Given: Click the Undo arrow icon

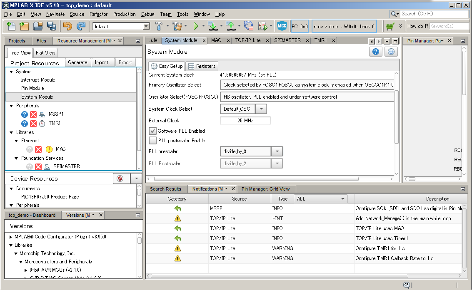Looking at the screenshot, I should [67, 26].
